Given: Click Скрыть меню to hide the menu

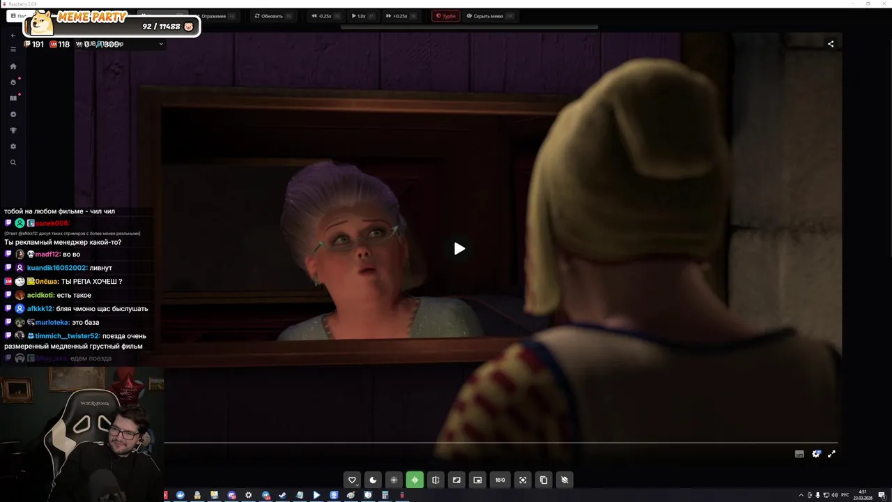Looking at the screenshot, I should 489,16.
